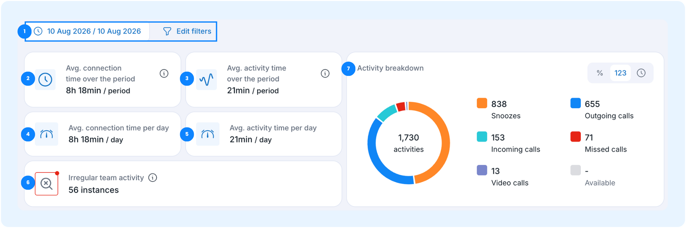Image resolution: width=686 pixels, height=228 pixels.
Task: Open info tooltip for avg. activity time
Action: point(325,73)
